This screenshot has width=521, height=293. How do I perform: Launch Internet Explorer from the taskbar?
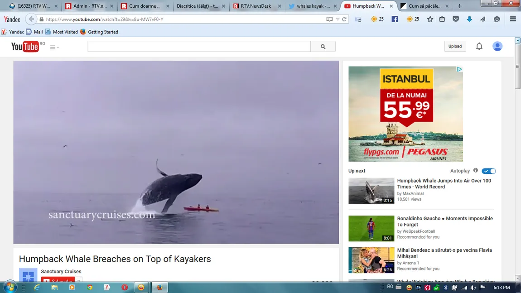point(37,288)
